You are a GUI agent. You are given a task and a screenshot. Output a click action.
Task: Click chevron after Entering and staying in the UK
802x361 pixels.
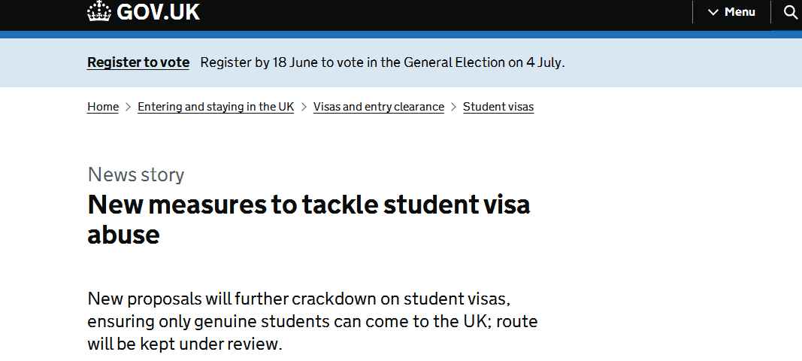(x=304, y=107)
